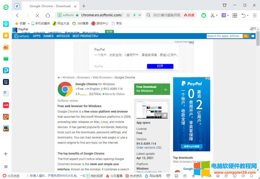Open a new browser tab

[84, 6]
